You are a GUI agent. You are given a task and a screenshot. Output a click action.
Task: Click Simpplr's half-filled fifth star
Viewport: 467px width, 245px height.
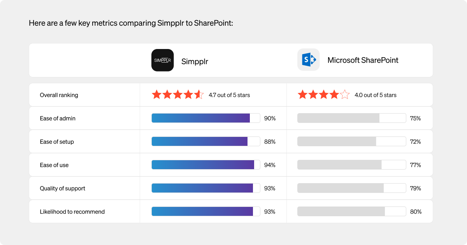(x=199, y=94)
